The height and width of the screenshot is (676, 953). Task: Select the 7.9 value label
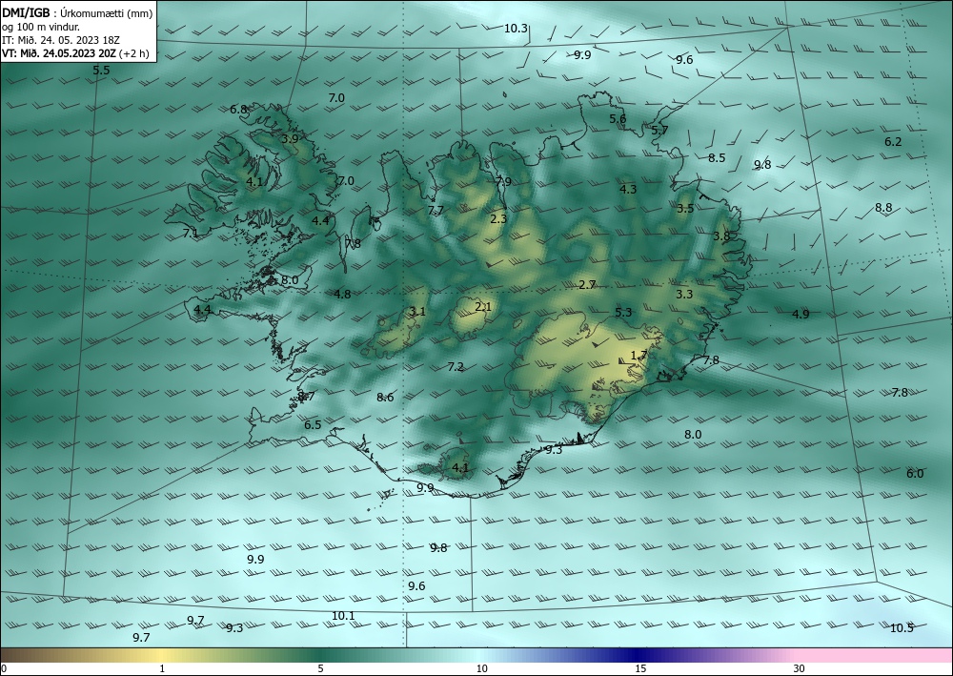pyautogui.click(x=503, y=182)
